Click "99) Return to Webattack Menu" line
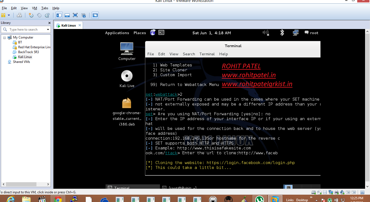The image size is (370, 202). 185,85
